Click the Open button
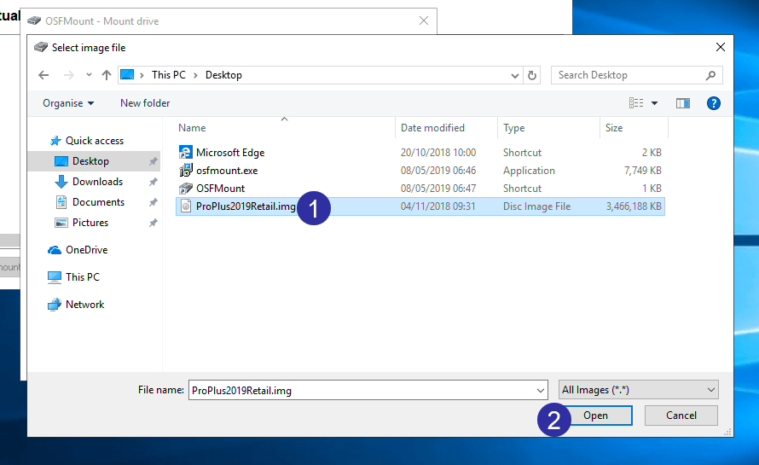The image size is (759, 465). click(595, 416)
